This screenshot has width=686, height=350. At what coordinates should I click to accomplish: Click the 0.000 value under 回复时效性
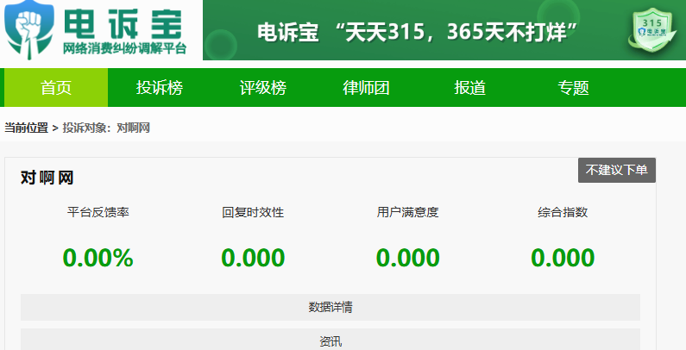(x=253, y=258)
